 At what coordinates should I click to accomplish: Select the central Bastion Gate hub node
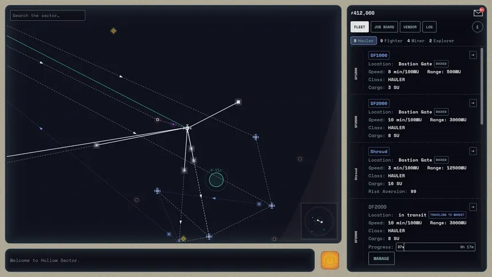pyautogui.click(x=187, y=128)
